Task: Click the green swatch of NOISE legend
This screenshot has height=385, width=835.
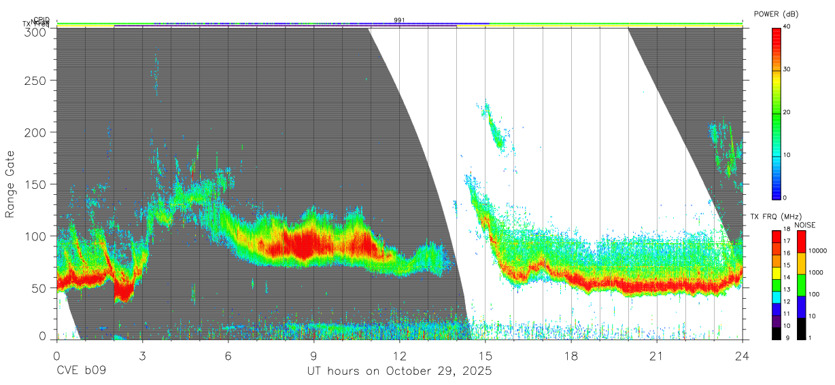Action: click(800, 285)
